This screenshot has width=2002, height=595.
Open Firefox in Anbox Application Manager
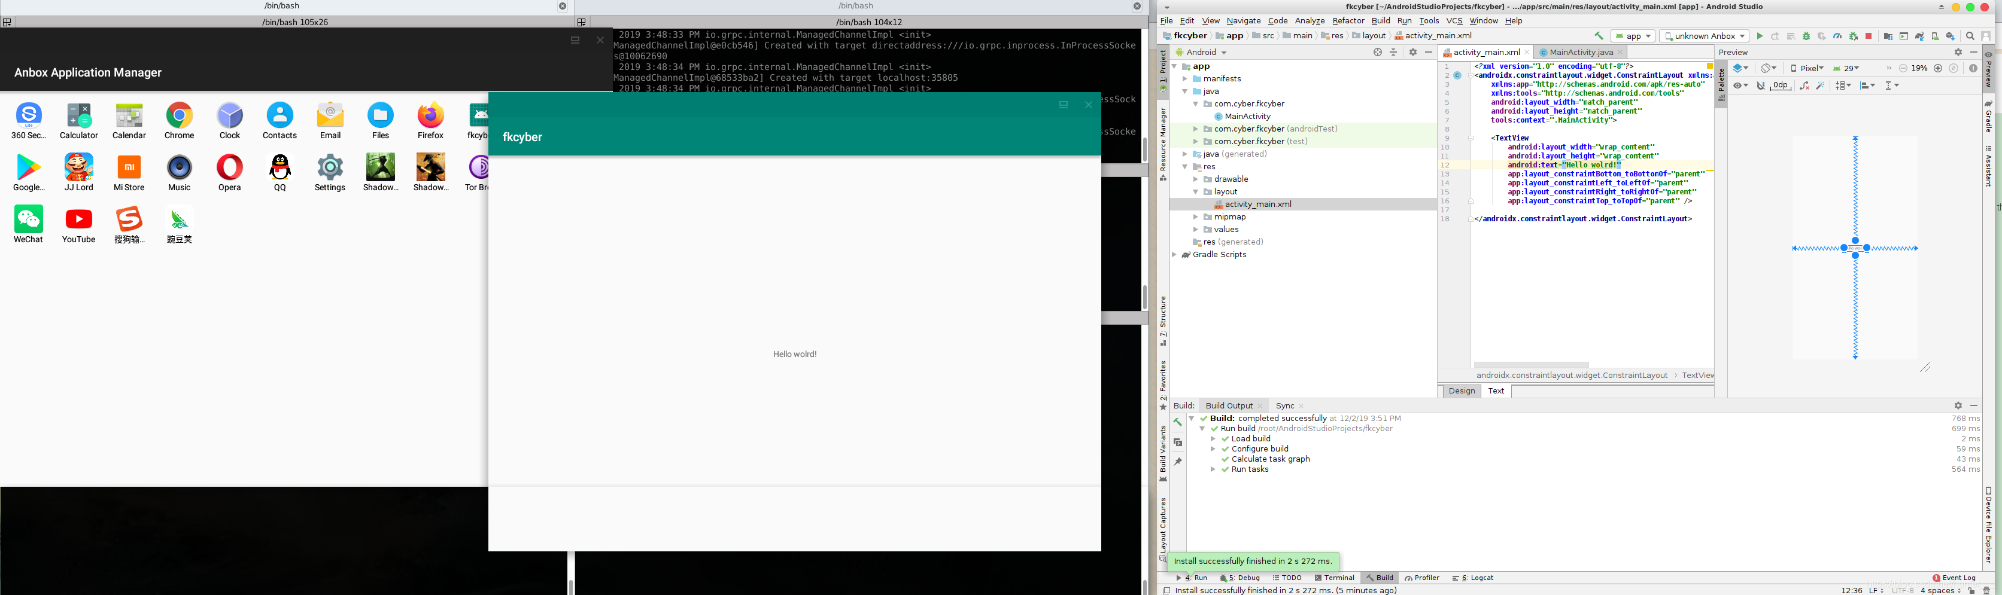click(x=430, y=121)
